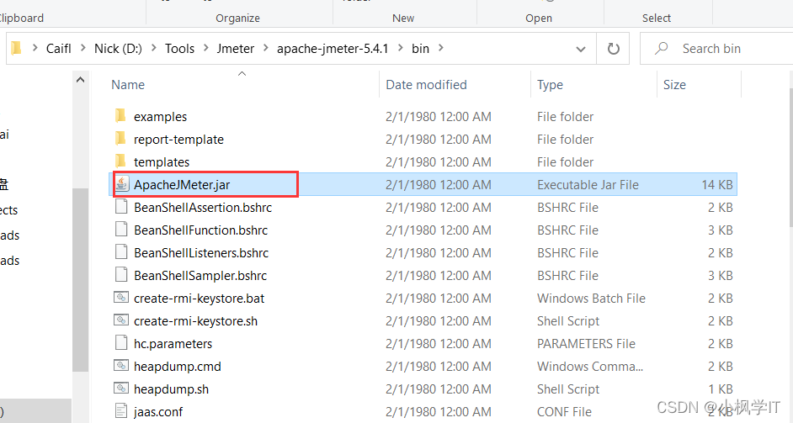This screenshot has height=423, width=793.
Task: Select BeanShellListeners.bshrc file name
Action: pyautogui.click(x=201, y=253)
